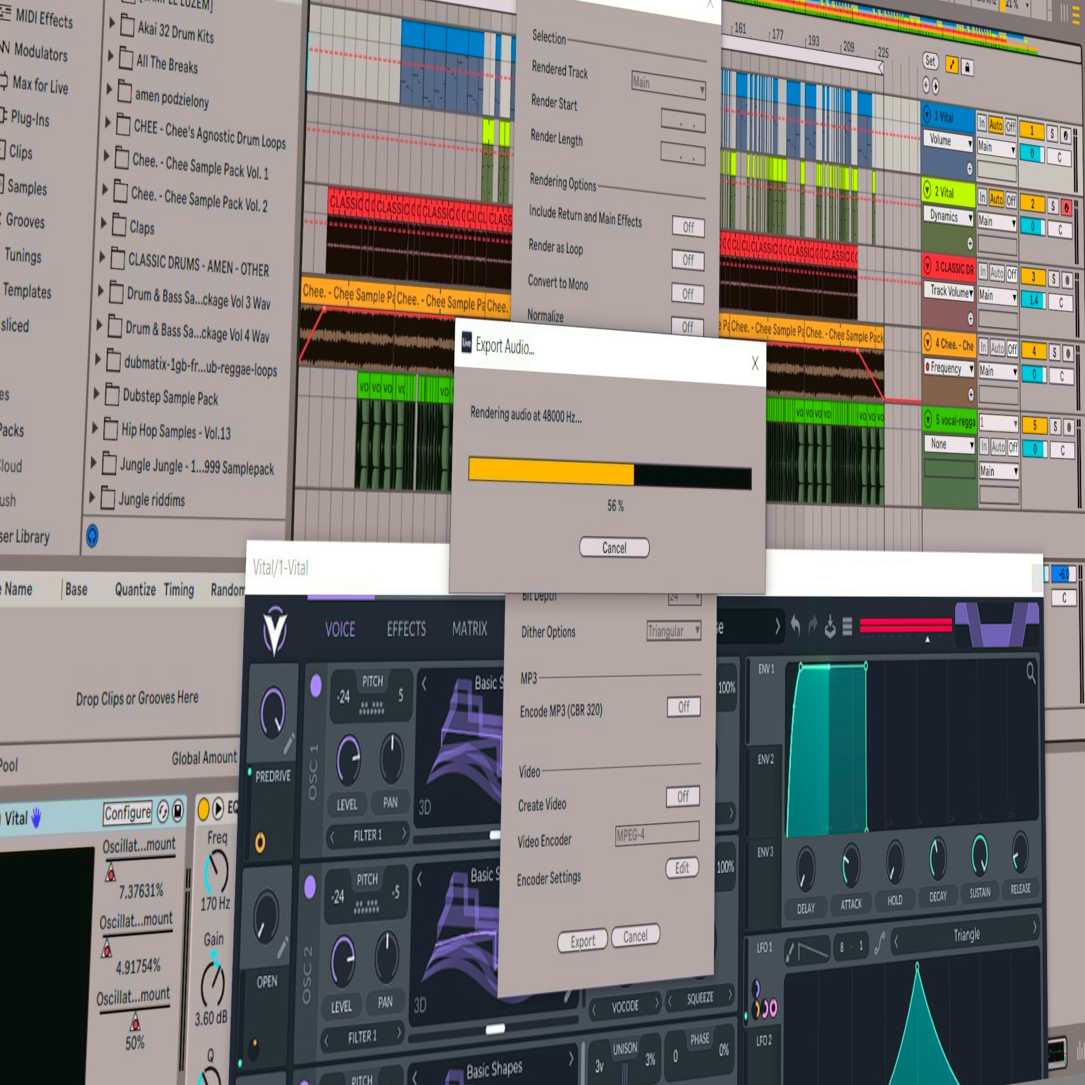Click the save preset icon in Vital
Image resolution: width=1085 pixels, height=1085 pixels.
tap(830, 627)
